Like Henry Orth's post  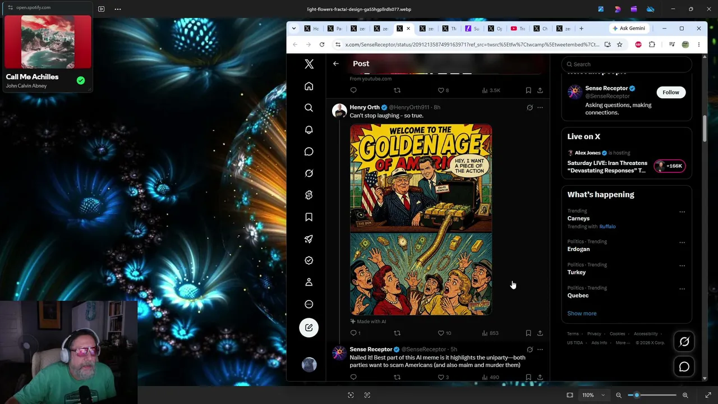(x=441, y=333)
